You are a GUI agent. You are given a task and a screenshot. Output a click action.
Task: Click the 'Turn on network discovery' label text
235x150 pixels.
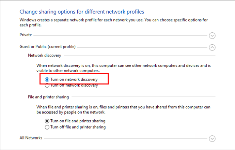tap(74, 79)
